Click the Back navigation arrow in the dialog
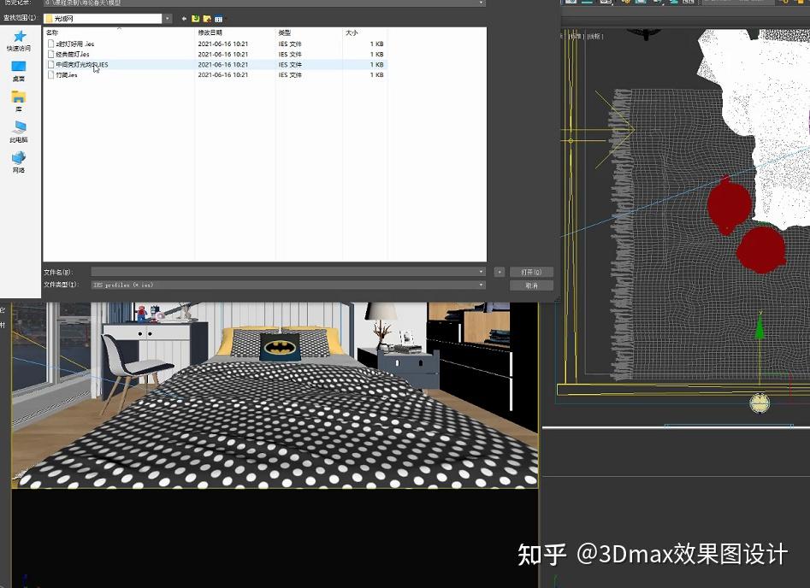The width and height of the screenshot is (810, 588). pos(183,17)
